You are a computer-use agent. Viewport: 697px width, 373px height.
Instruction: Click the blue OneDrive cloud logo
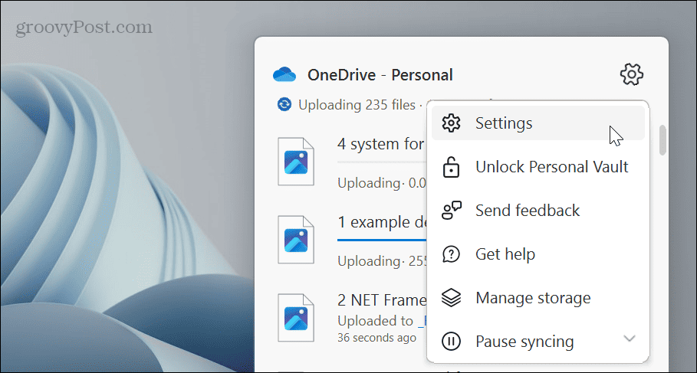click(284, 75)
